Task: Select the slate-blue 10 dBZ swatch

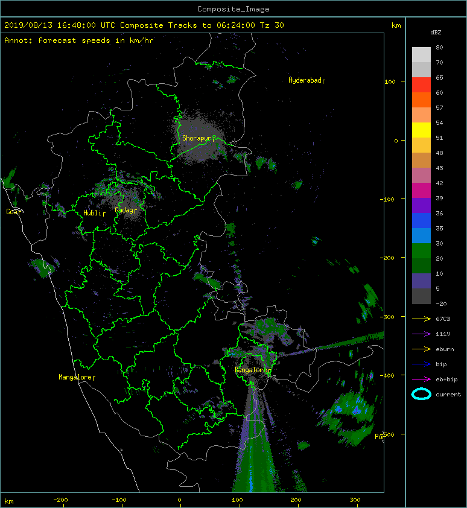Action: point(421,281)
